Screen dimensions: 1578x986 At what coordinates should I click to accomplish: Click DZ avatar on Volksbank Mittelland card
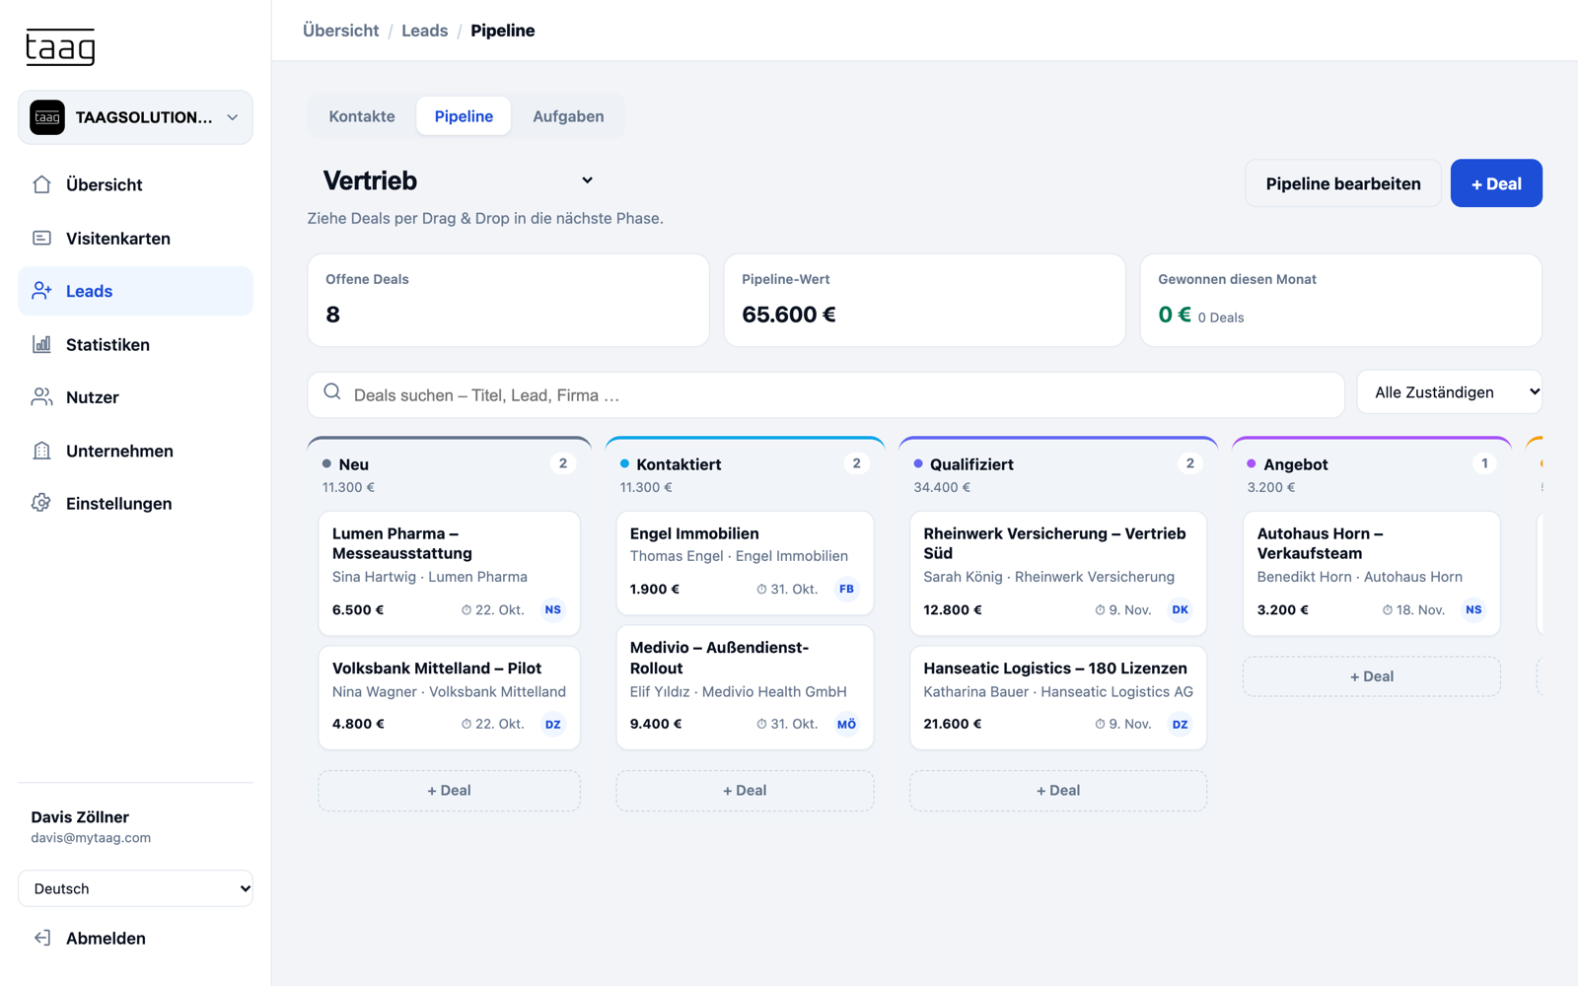pyautogui.click(x=553, y=724)
